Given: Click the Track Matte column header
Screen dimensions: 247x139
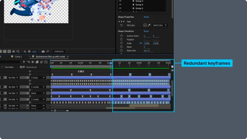Looking at the screenshot, I should pos(9,67).
